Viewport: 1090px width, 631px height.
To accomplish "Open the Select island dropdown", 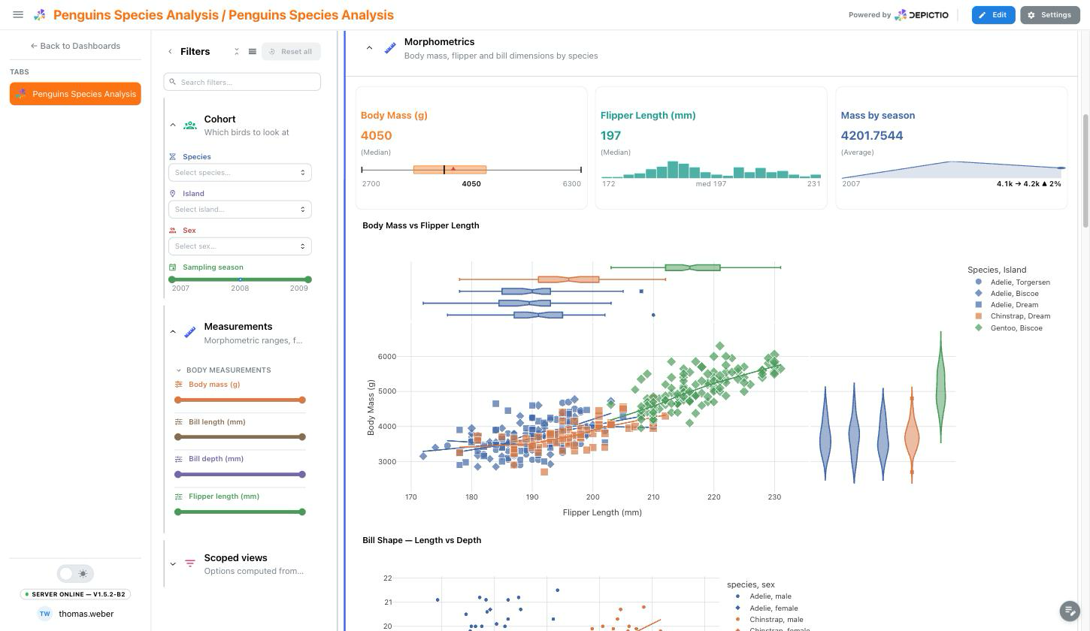I will 240,210.
